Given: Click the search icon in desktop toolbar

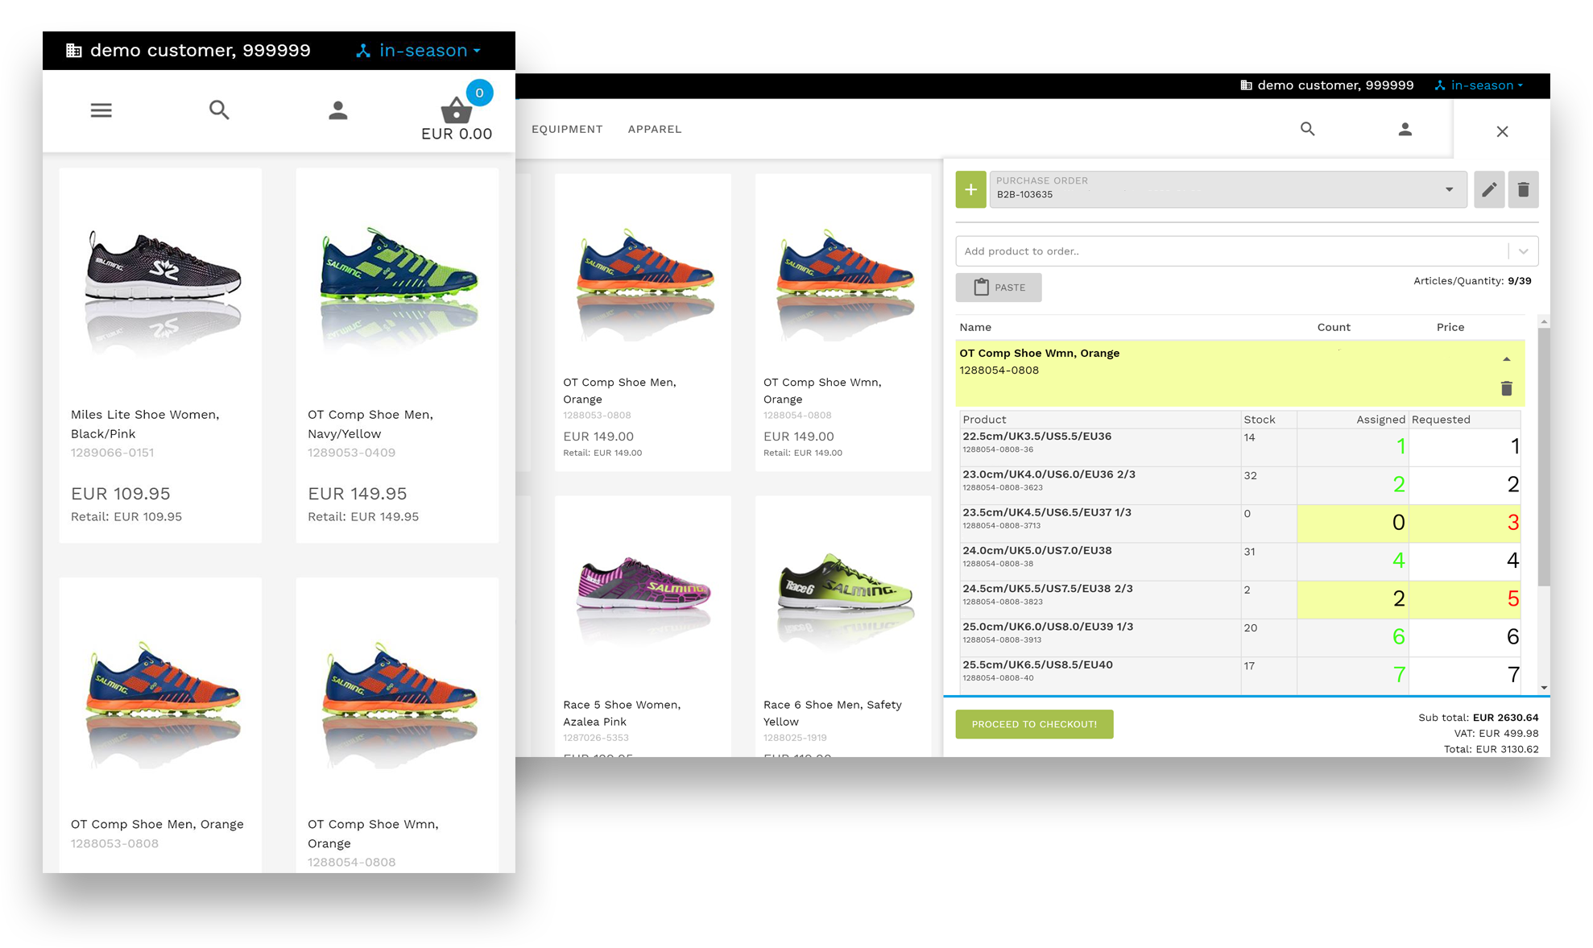Looking at the screenshot, I should [x=1308, y=129].
